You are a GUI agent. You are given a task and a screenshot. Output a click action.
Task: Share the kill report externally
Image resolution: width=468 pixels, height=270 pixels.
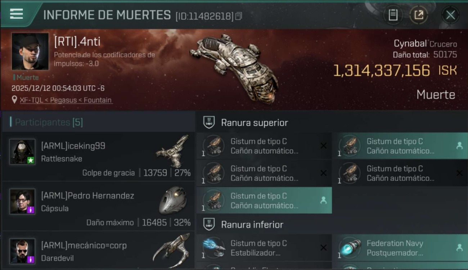[x=419, y=15]
